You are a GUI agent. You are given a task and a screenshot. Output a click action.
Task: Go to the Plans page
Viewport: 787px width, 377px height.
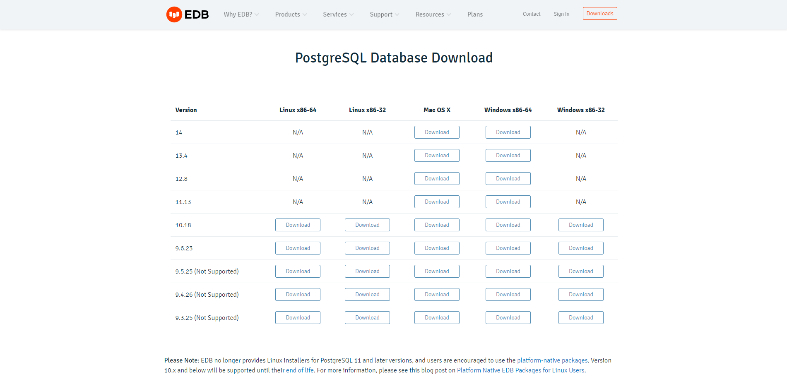(x=475, y=14)
